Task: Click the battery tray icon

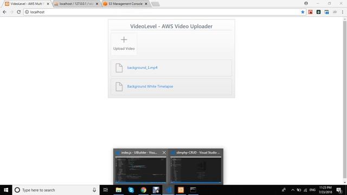Action: tap(299, 190)
